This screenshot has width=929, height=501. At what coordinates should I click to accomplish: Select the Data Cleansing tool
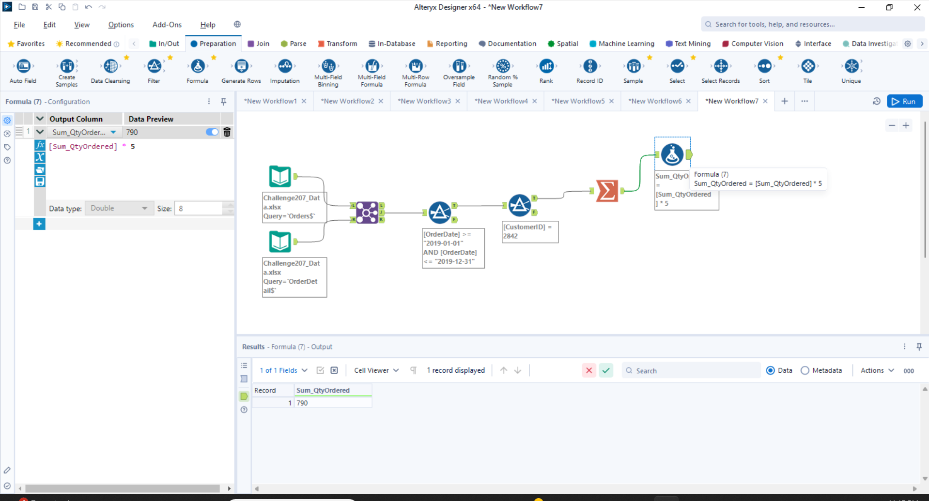click(x=110, y=71)
